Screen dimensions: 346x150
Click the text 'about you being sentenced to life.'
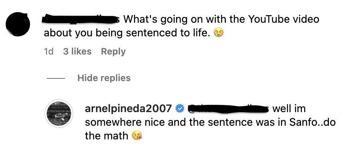(127, 33)
